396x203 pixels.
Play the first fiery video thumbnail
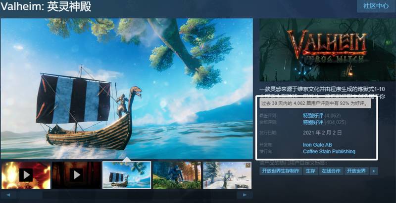[x=26, y=175]
